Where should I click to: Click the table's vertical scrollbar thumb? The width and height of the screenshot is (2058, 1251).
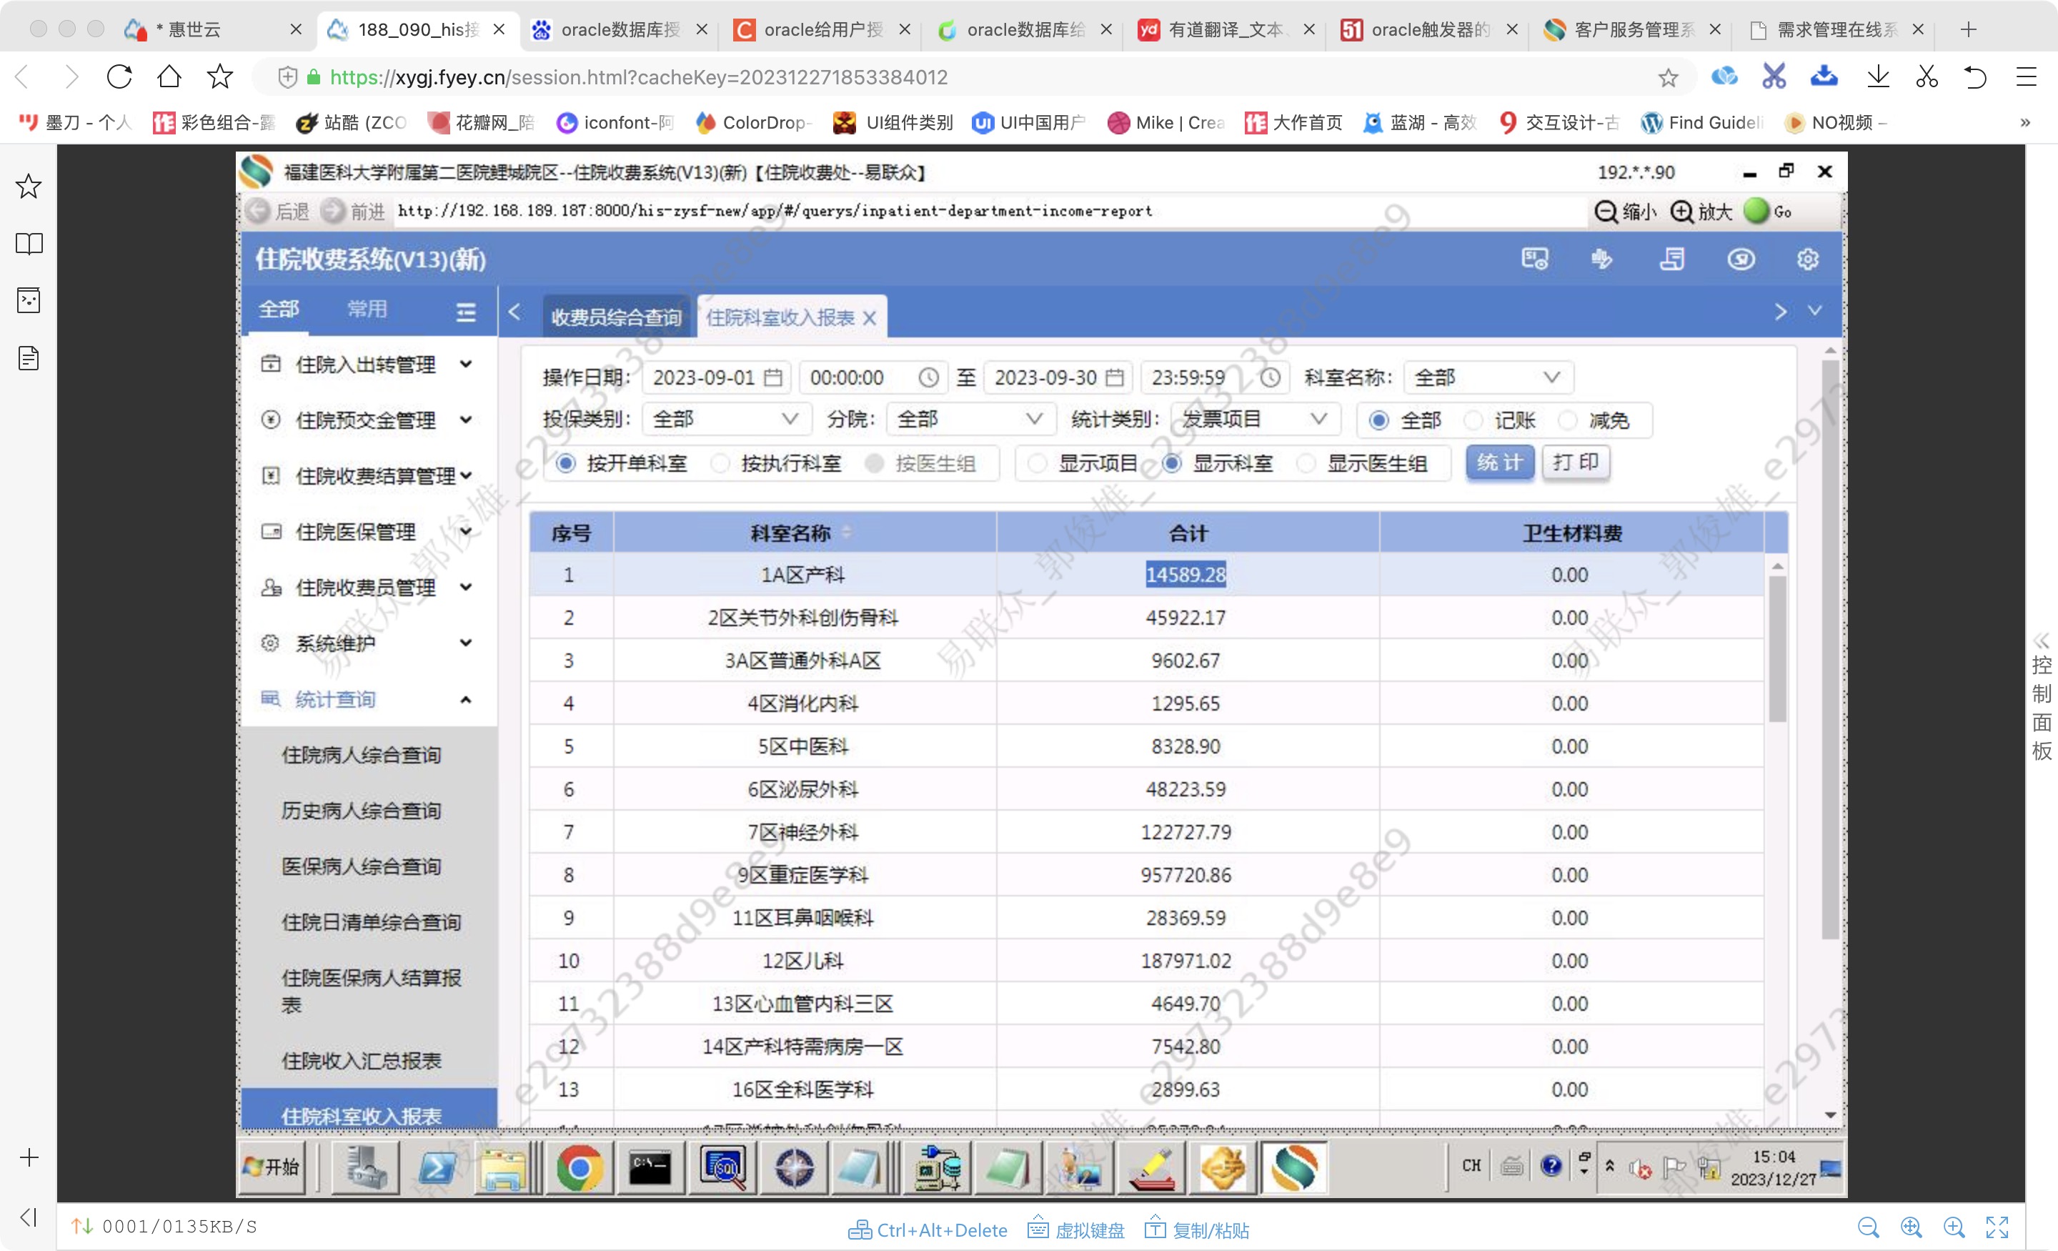pos(1776,648)
